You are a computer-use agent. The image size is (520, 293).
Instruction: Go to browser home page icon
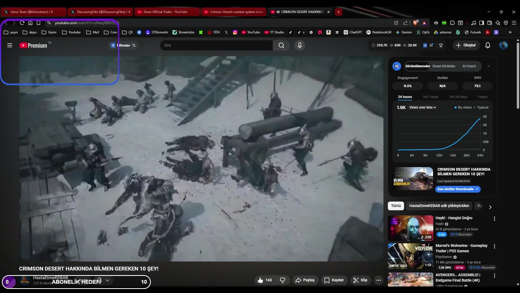tap(30, 23)
